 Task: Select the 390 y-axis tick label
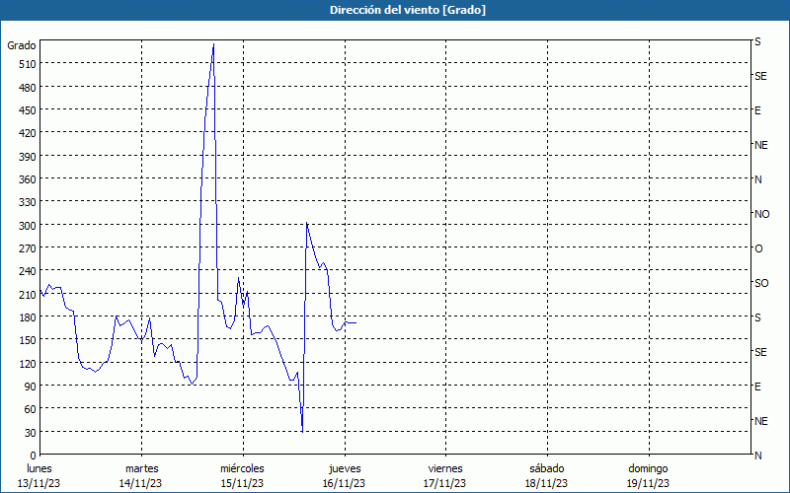[28, 157]
